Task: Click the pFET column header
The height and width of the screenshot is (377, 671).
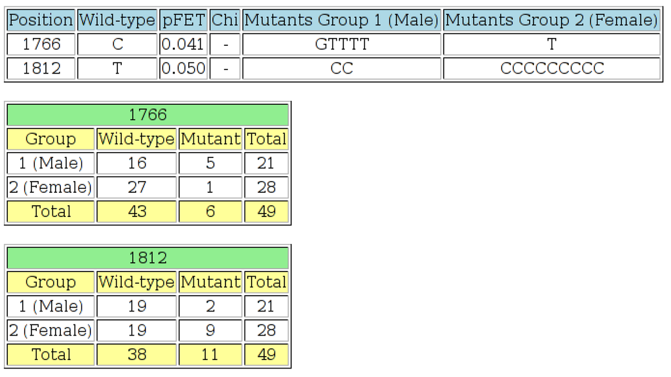Action: [x=183, y=20]
